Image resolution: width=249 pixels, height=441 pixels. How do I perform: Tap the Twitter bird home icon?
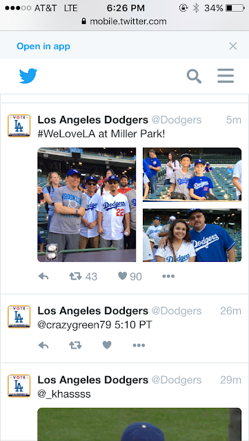(x=28, y=76)
